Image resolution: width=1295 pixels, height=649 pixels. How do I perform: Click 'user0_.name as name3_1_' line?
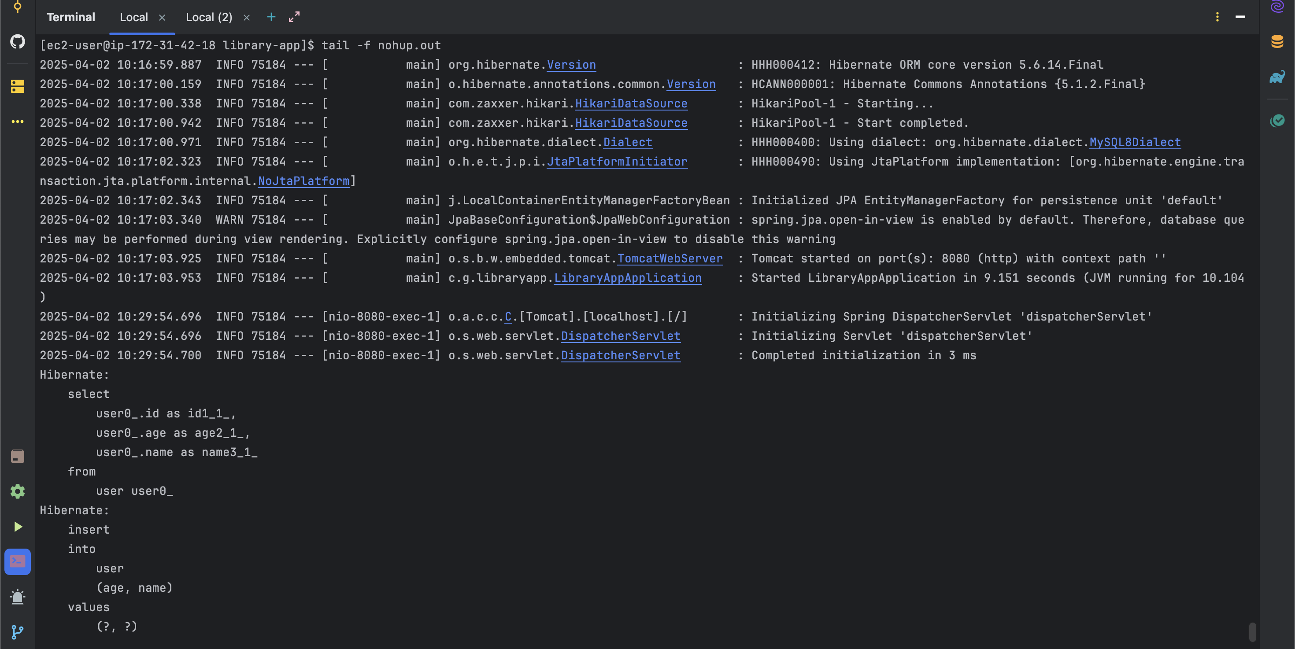pyautogui.click(x=177, y=453)
